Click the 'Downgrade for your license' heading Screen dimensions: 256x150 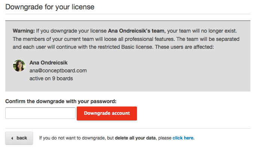(50, 7)
